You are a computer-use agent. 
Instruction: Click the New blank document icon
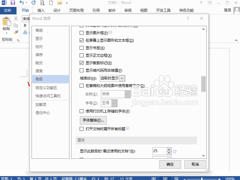51,3
